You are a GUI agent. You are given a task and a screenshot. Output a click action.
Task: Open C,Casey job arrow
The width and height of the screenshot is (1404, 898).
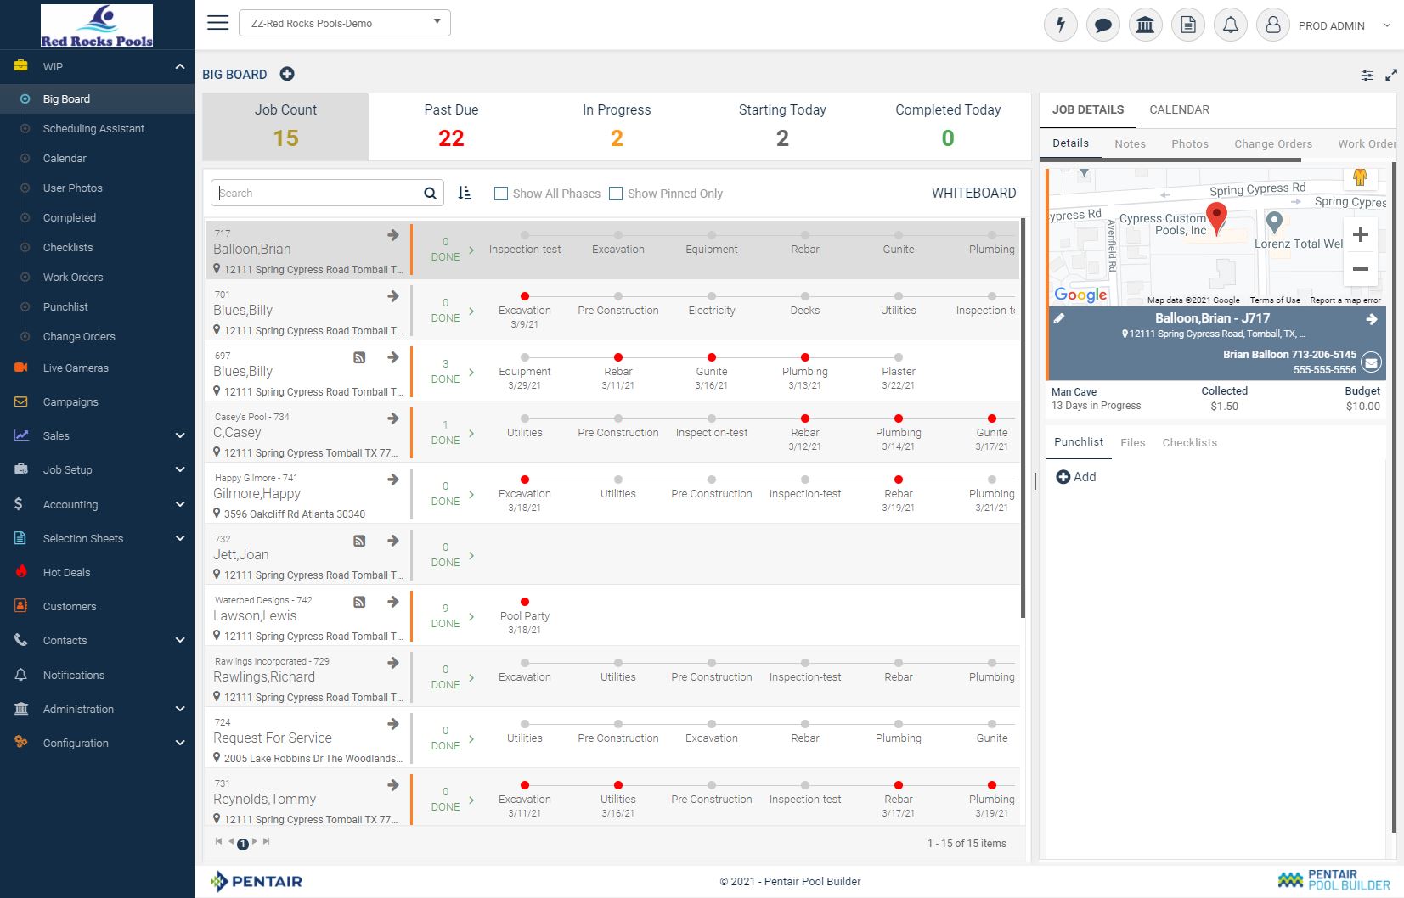click(x=392, y=418)
